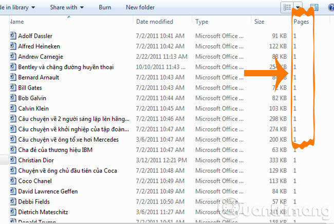334x224 pixels.
Task: Click the date 7/2/2011 10:50 AM
Action: point(160,201)
